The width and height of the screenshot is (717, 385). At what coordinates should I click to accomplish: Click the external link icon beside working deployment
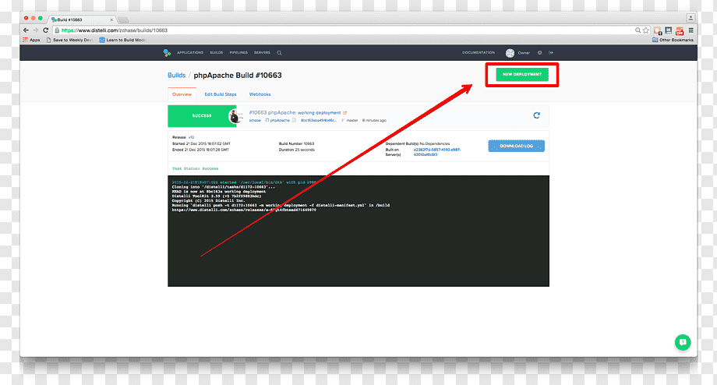pos(344,112)
